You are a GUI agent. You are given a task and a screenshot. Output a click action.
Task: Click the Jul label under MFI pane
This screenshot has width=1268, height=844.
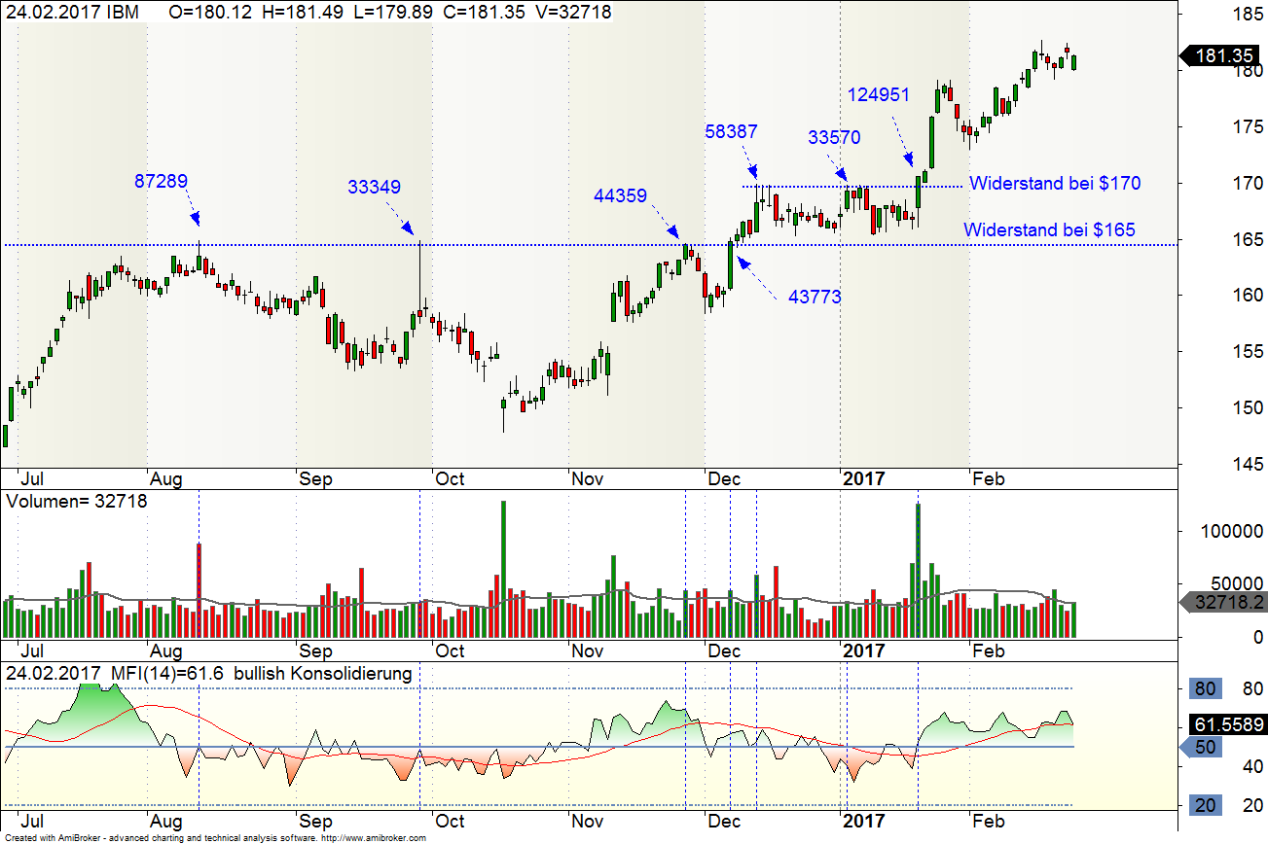tap(31, 822)
